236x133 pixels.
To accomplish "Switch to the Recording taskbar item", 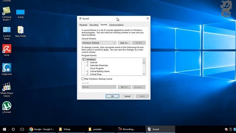I will pos(130,129).
